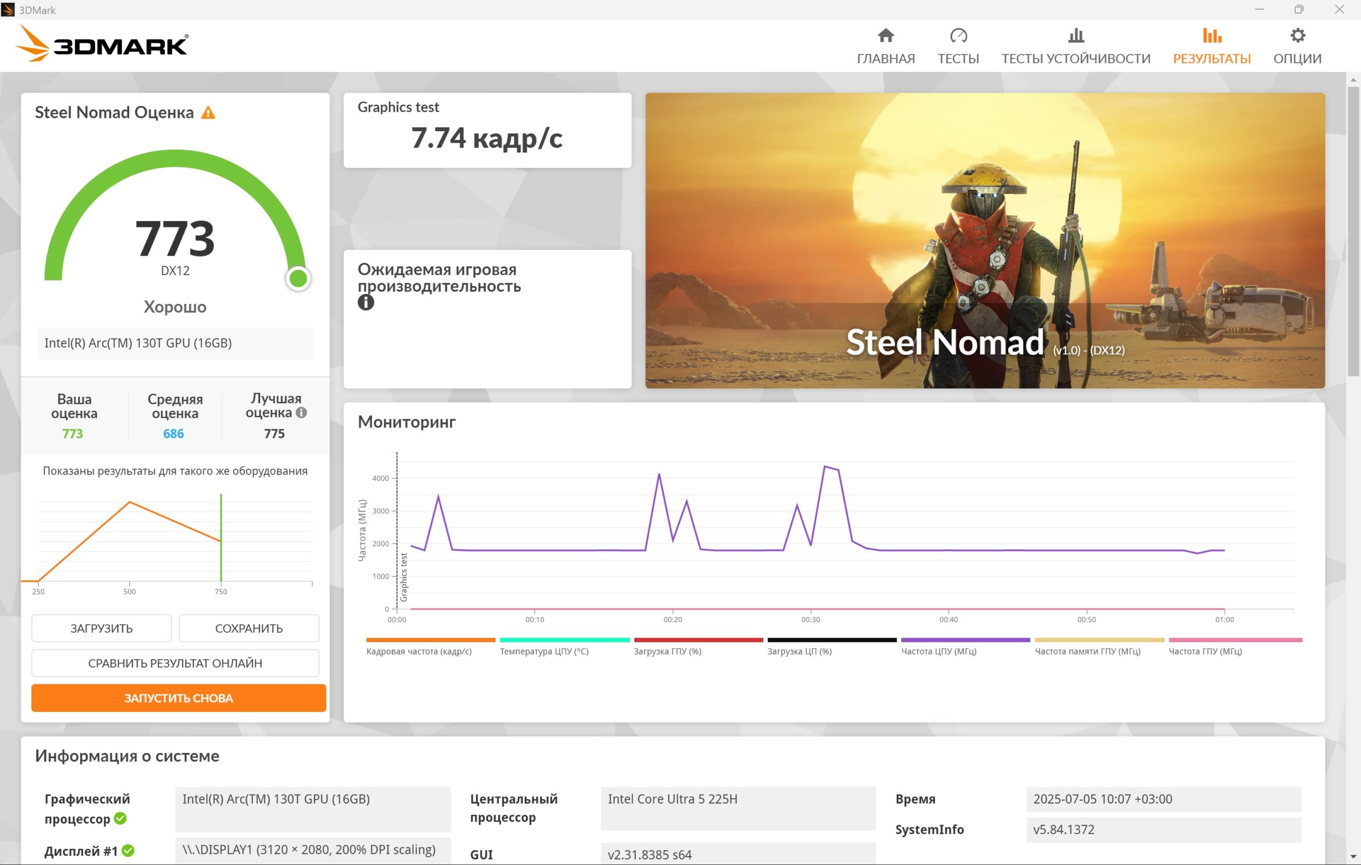The height and width of the screenshot is (865, 1361).
Task: Click the green Ваша оценка value 773
Action: [x=72, y=434]
